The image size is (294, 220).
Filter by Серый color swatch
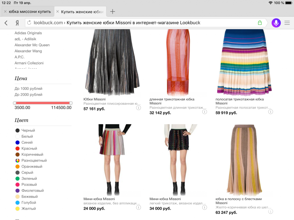point(17,172)
